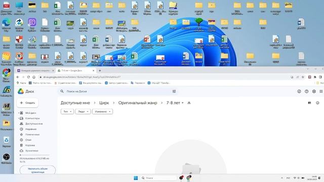The width and height of the screenshot is (324, 182).
Task: Click the browser address bar
Action: coord(166,77)
